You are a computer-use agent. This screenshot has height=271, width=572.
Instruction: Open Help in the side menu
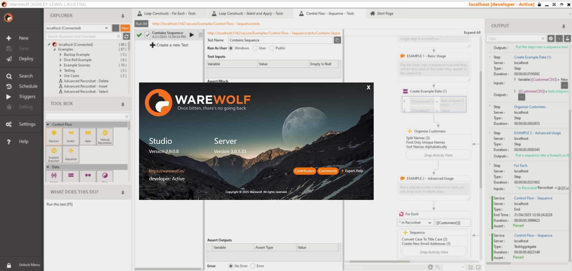tap(18, 142)
